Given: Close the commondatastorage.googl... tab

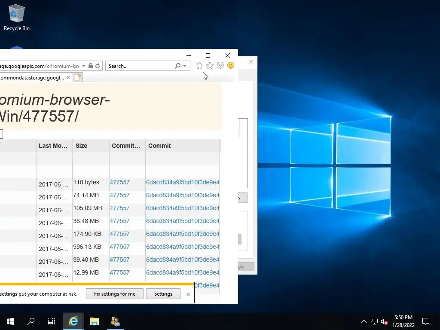Looking at the screenshot, I should pyautogui.click(x=68, y=77).
